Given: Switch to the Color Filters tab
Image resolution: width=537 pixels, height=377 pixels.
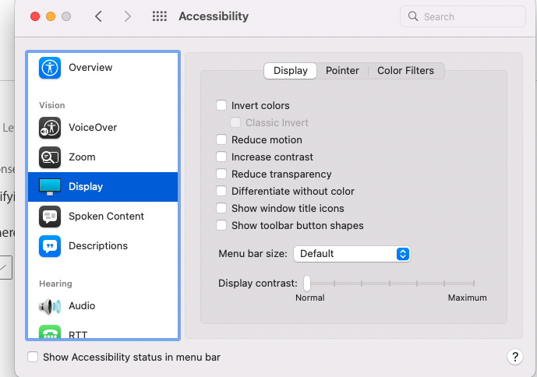Looking at the screenshot, I should (405, 71).
